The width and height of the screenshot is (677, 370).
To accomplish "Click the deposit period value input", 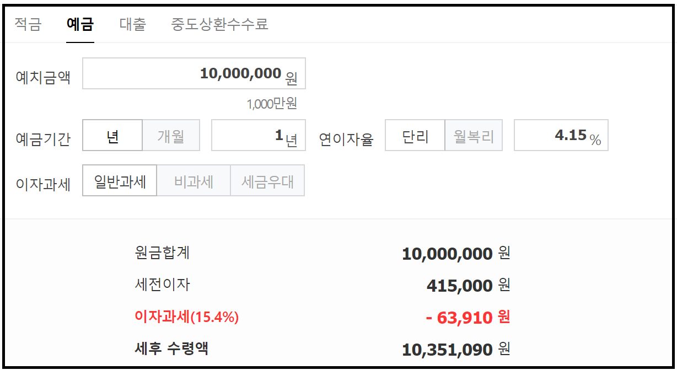I will [258, 135].
